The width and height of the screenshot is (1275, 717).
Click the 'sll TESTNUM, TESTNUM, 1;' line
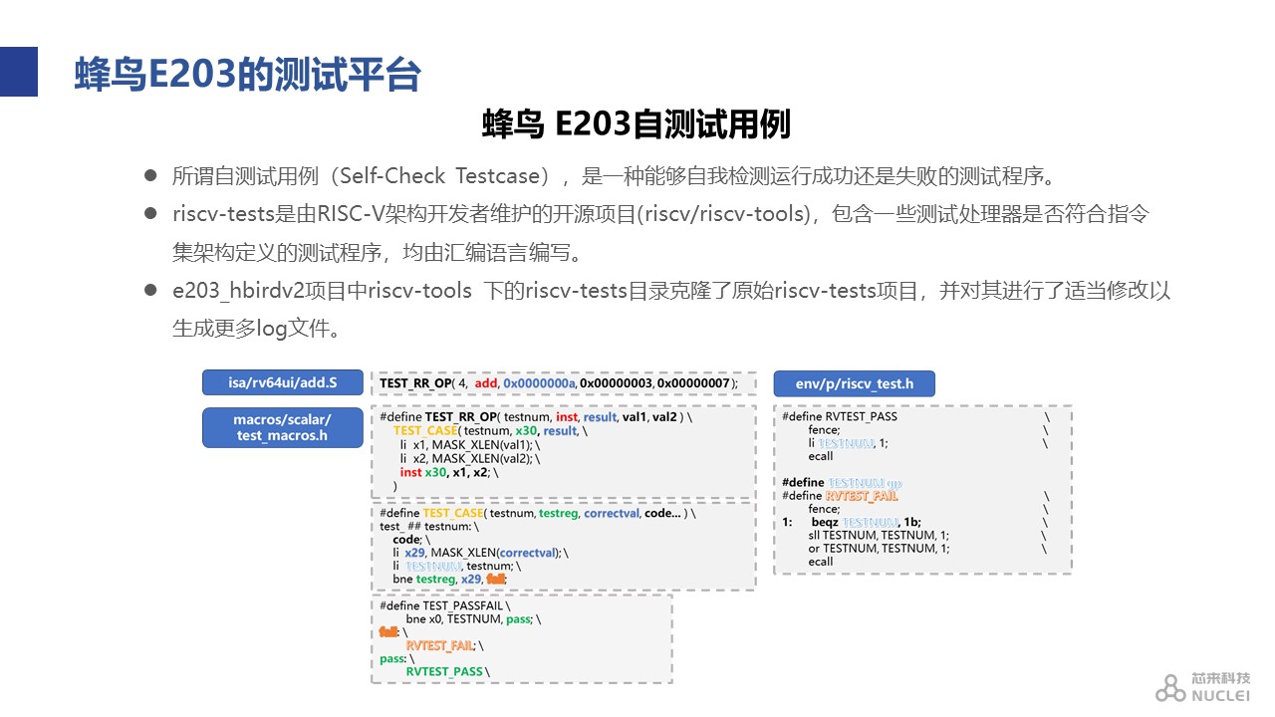click(879, 535)
